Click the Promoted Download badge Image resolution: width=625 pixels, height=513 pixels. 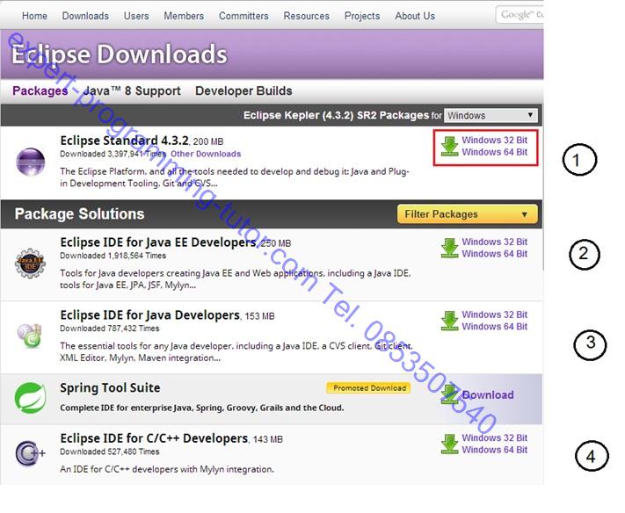click(368, 388)
